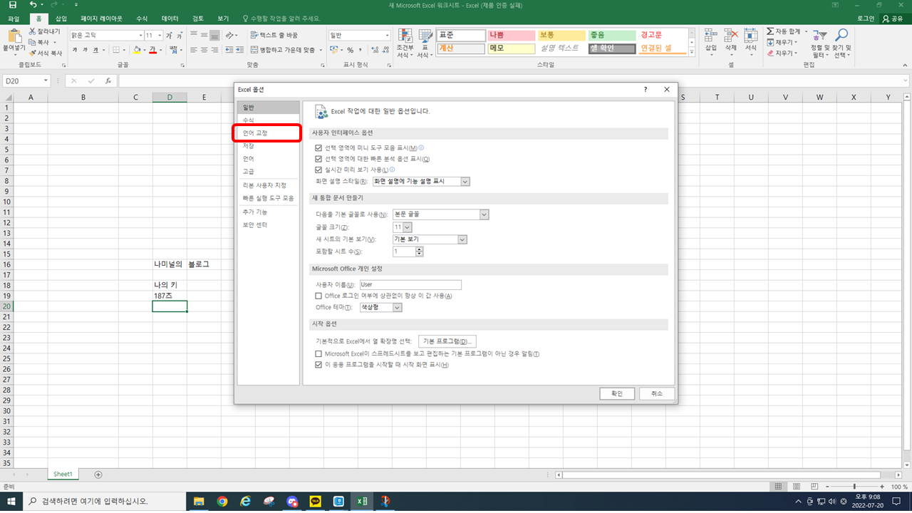Click the Share (공유) button
This screenshot has height=513, width=912.
tap(895, 19)
